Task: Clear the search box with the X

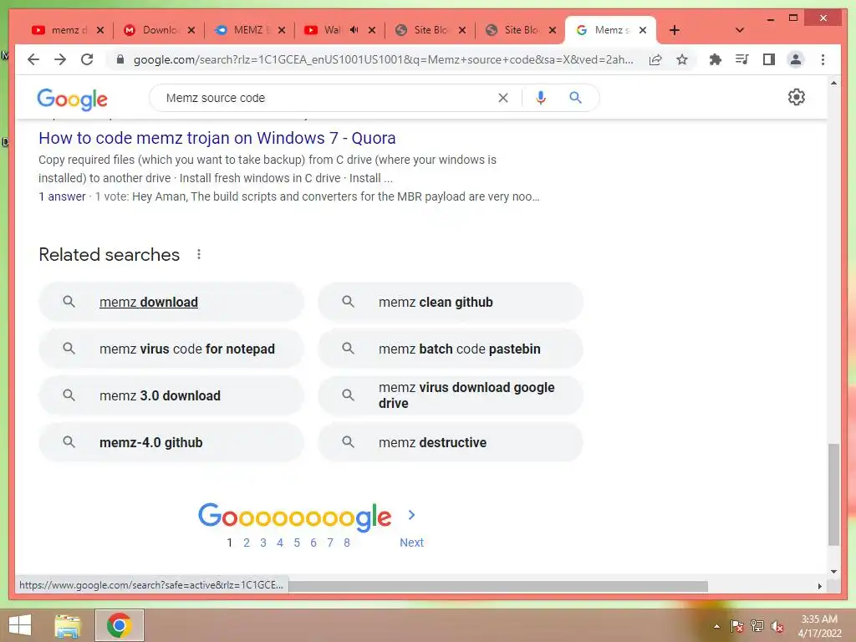Action: tap(502, 98)
